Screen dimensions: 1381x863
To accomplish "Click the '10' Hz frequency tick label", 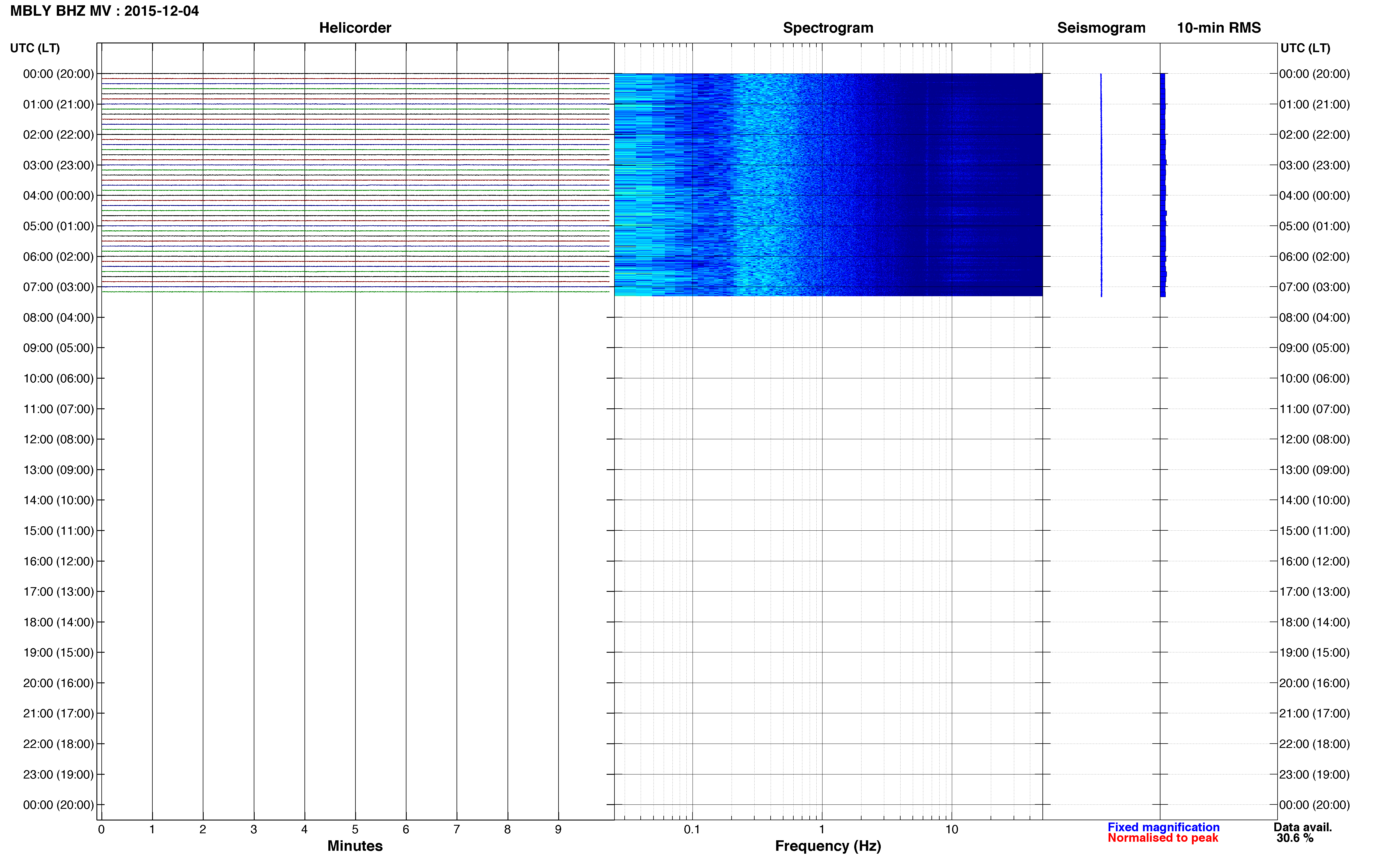I will point(951,829).
